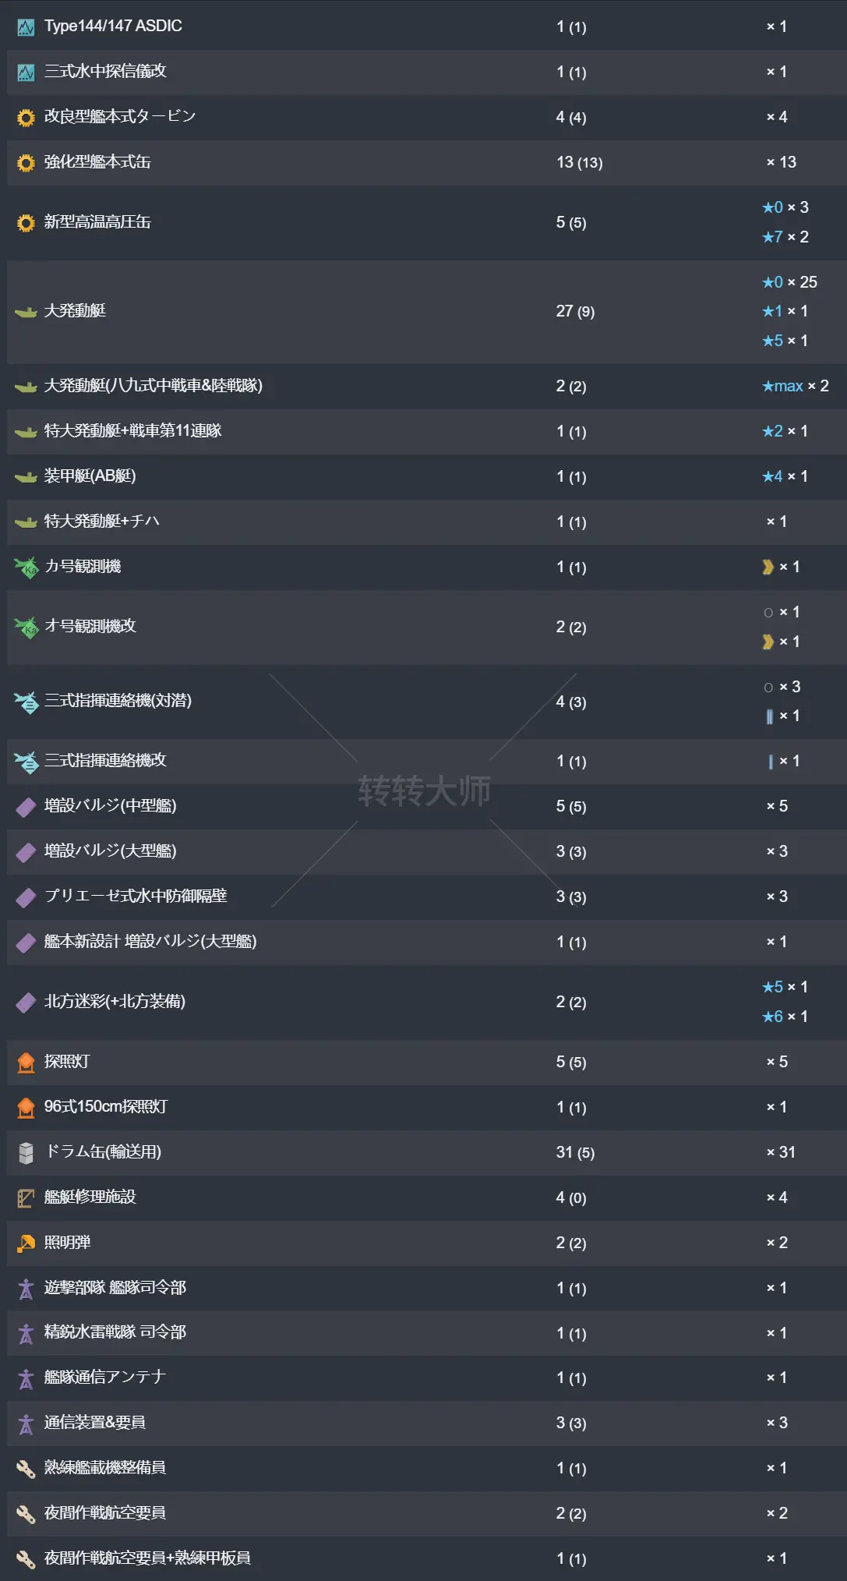Click the sonar icon beside Type144/147 ASDIC
This screenshot has width=847, height=1581.
[x=26, y=27]
